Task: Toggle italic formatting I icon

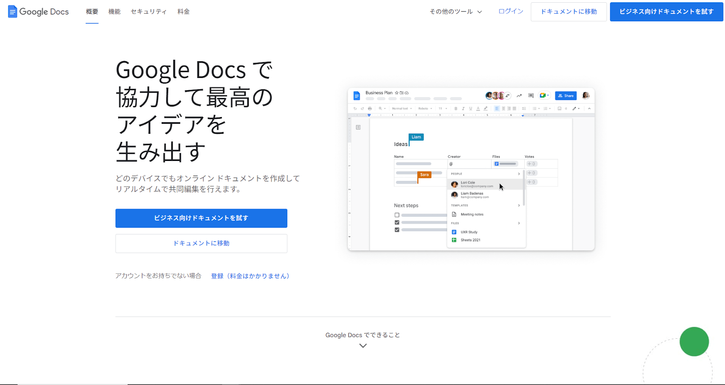Action: pyautogui.click(x=463, y=108)
